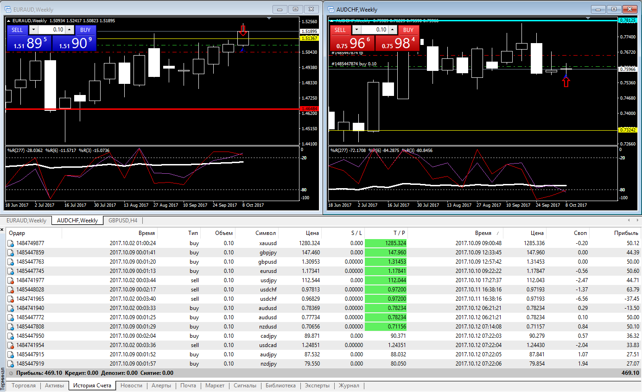Maximize the EURAUD chart window
Image resolution: width=642 pixels, height=392 pixels.
pos(295,9)
